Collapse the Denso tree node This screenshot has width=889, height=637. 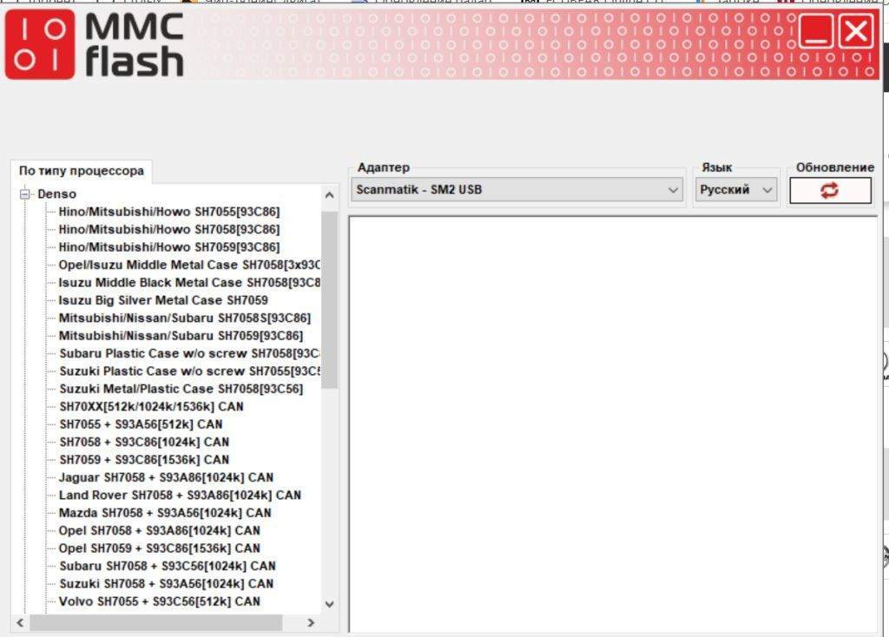coord(25,194)
